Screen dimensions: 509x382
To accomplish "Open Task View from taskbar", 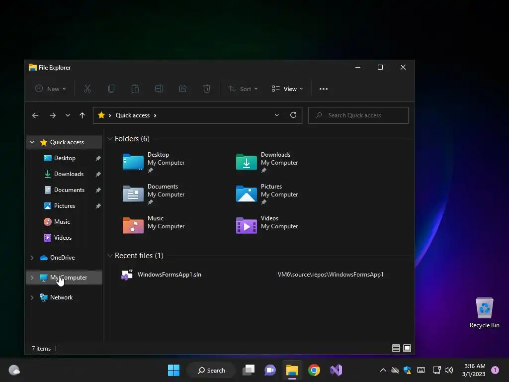I will point(249,370).
